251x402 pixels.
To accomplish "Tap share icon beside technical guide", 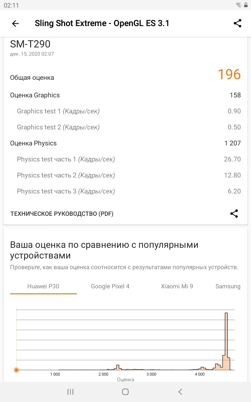I will [234, 214].
